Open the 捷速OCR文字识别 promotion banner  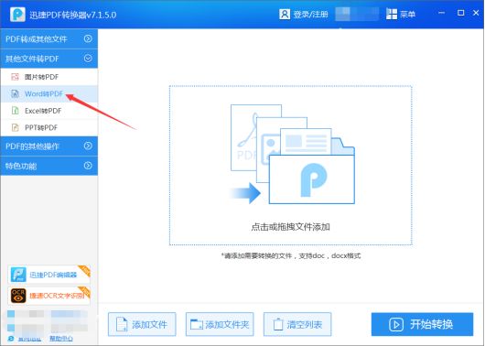48,296
